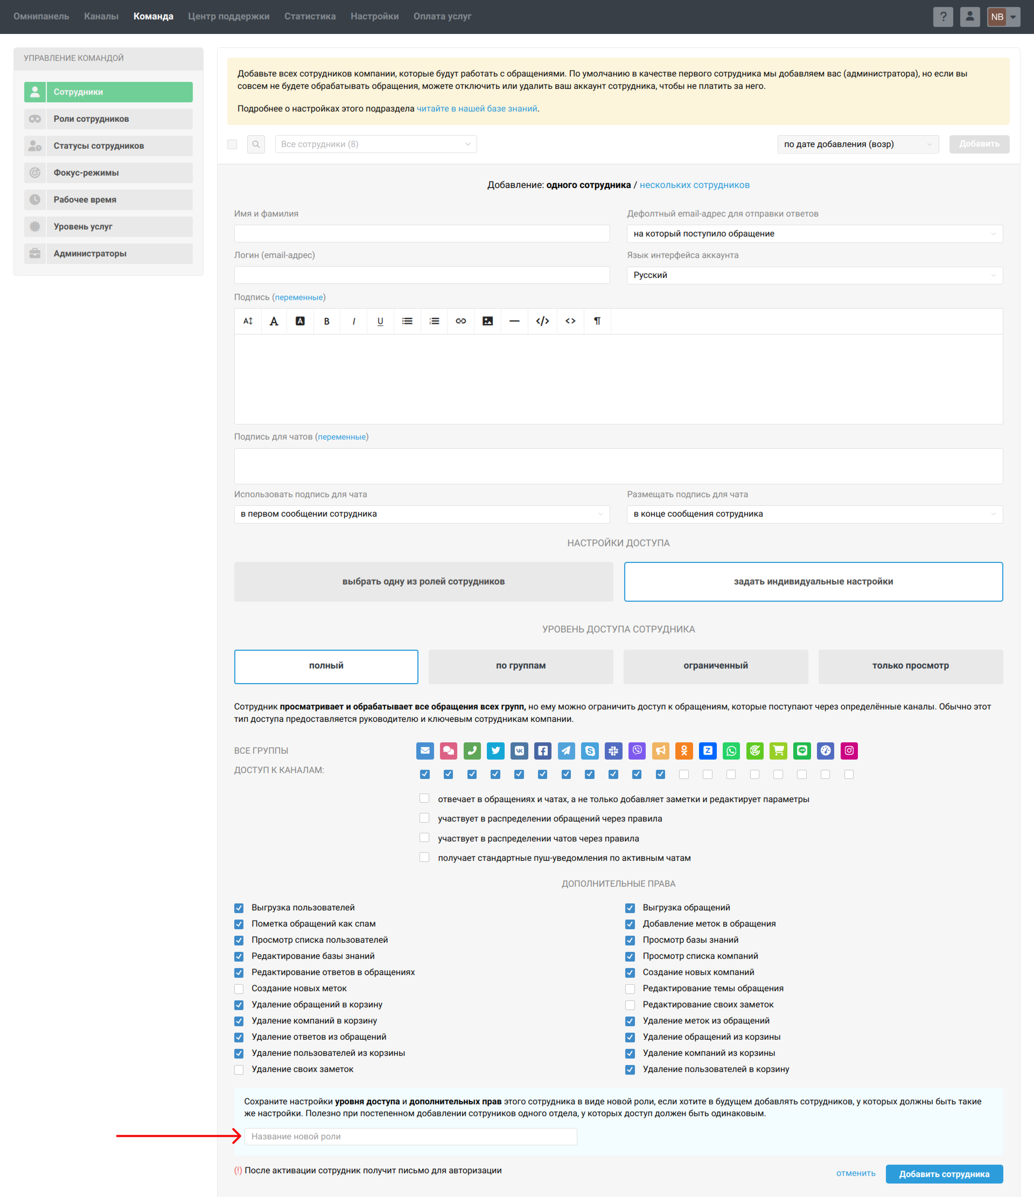This screenshot has height=1197, width=1034.
Task: Open 'Статистика' in top menu
Action: [310, 16]
